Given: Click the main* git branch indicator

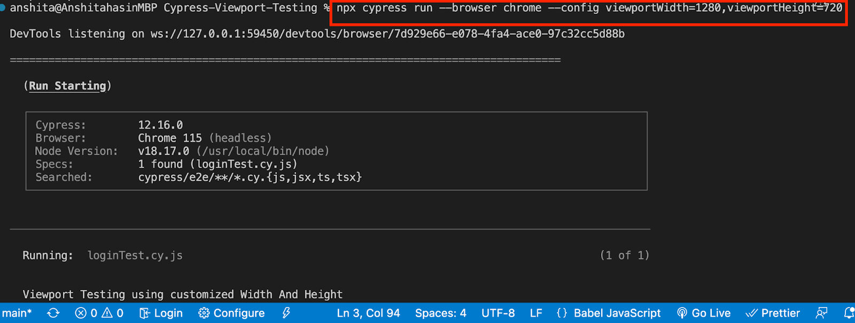Looking at the screenshot, I should (x=17, y=313).
